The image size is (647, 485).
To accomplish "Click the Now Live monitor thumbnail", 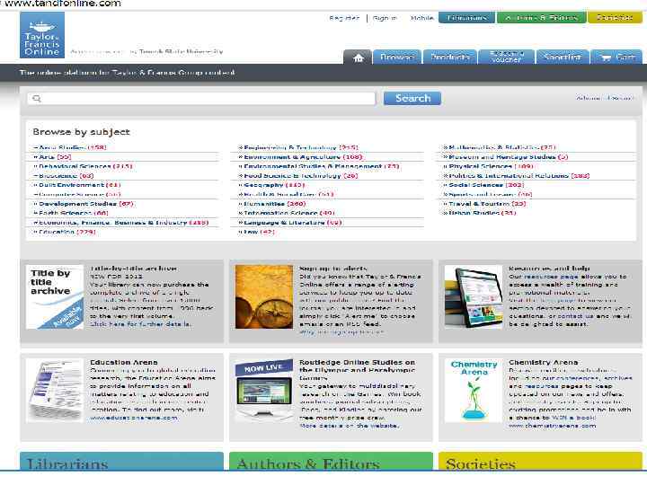I will 264,391.
